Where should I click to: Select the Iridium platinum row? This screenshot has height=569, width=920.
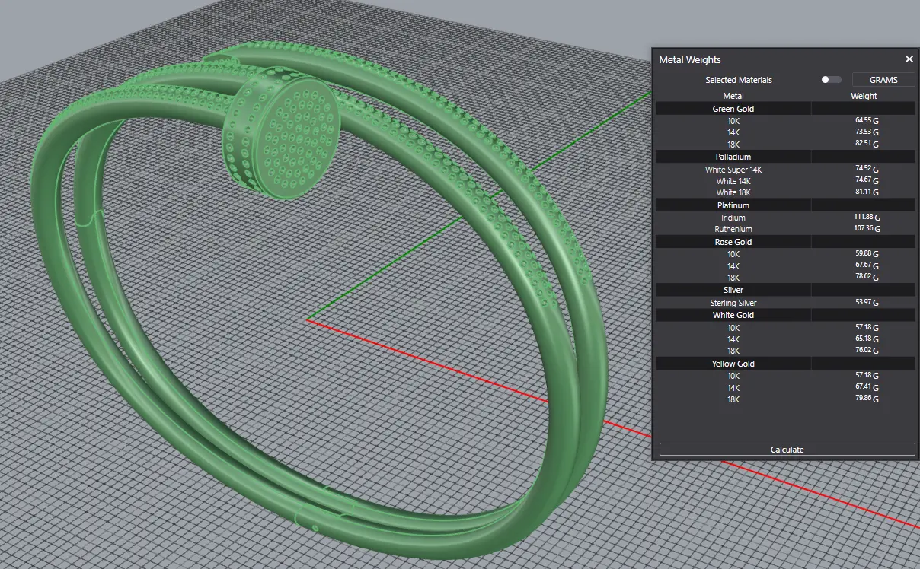coord(785,218)
